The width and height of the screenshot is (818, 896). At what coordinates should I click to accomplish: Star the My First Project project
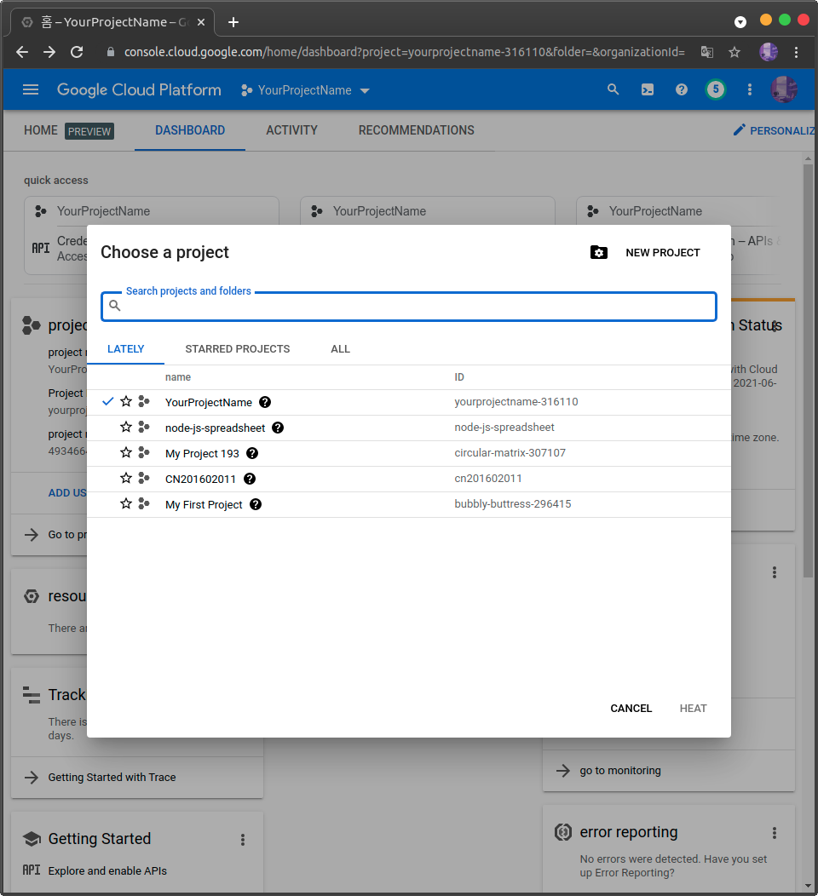(x=126, y=503)
